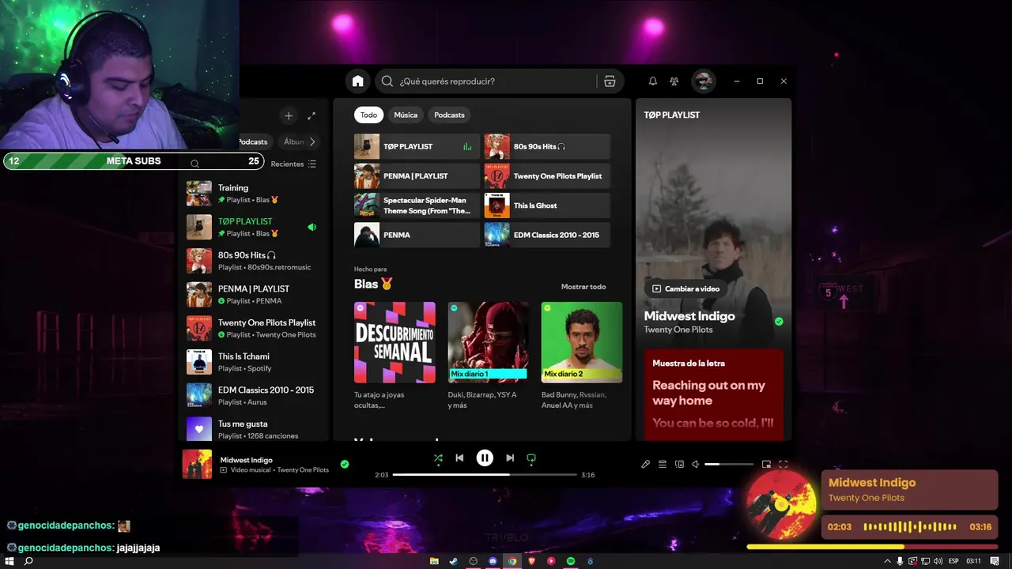Open Mix diario 2 cover

(x=582, y=342)
